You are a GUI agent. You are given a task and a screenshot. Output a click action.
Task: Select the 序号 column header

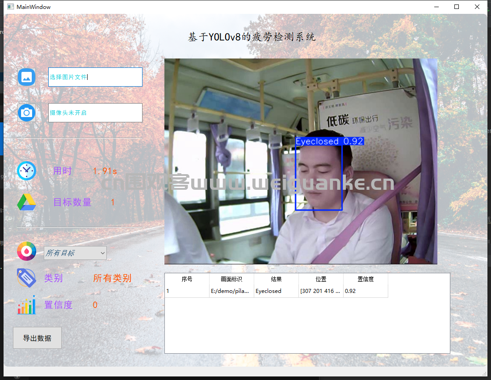(x=187, y=279)
